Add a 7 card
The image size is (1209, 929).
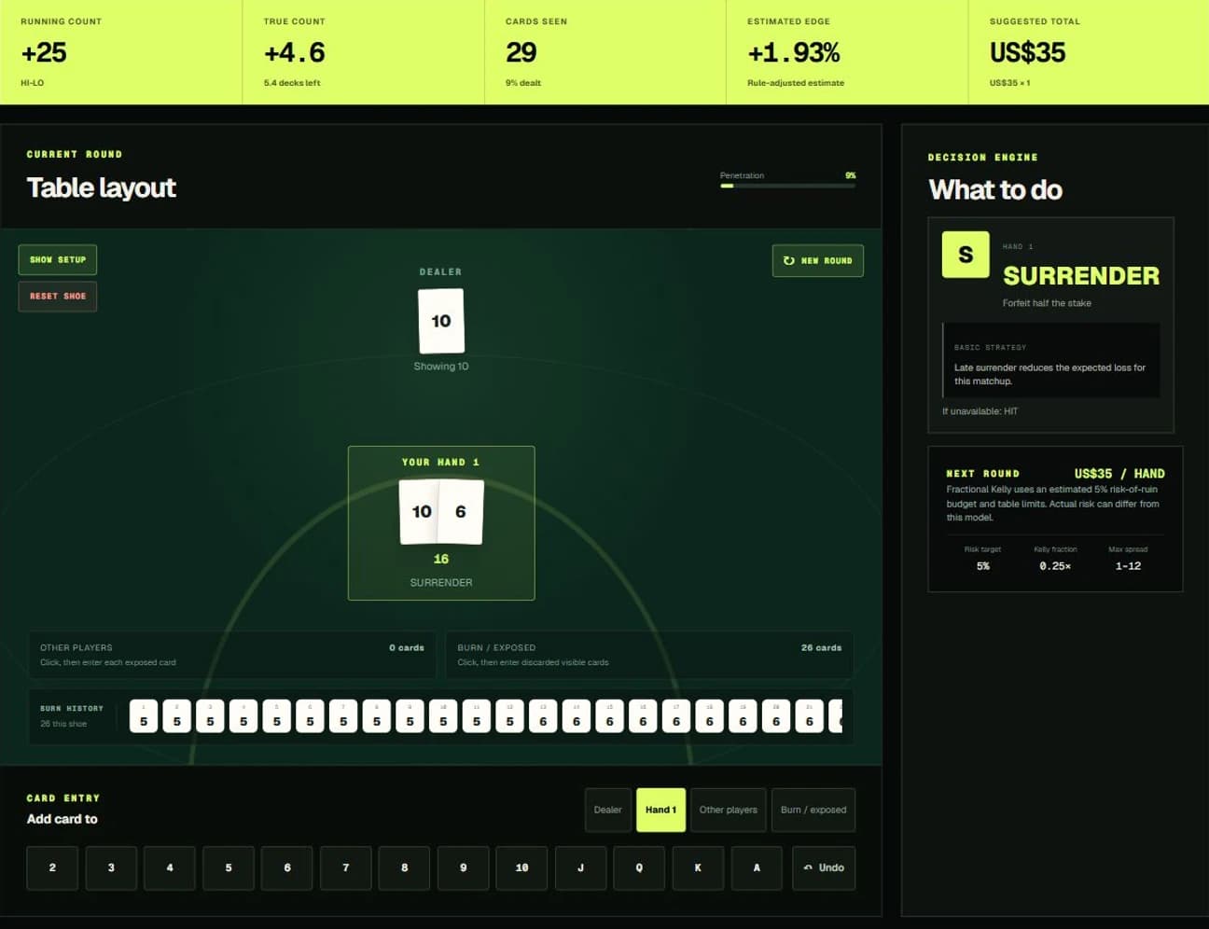click(x=346, y=867)
